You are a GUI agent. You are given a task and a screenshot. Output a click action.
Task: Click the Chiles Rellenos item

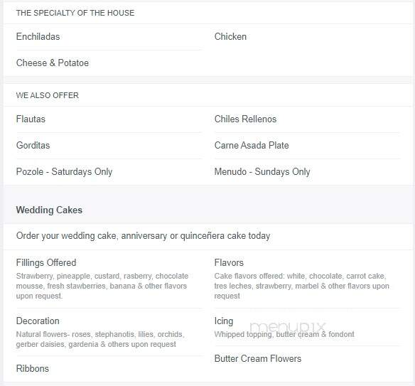point(245,119)
